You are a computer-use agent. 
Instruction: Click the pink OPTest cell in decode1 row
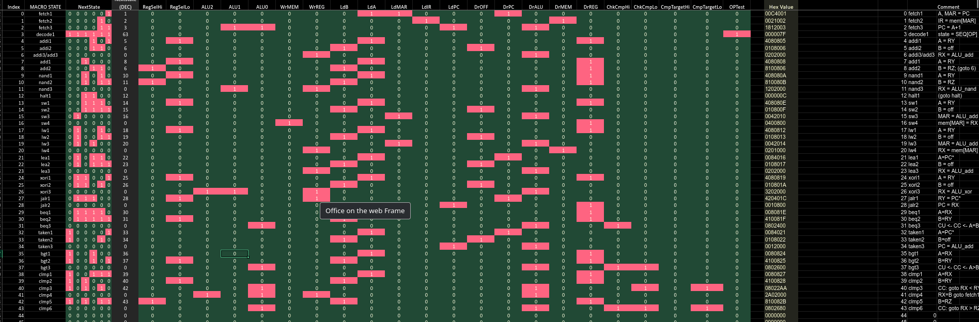[737, 35]
